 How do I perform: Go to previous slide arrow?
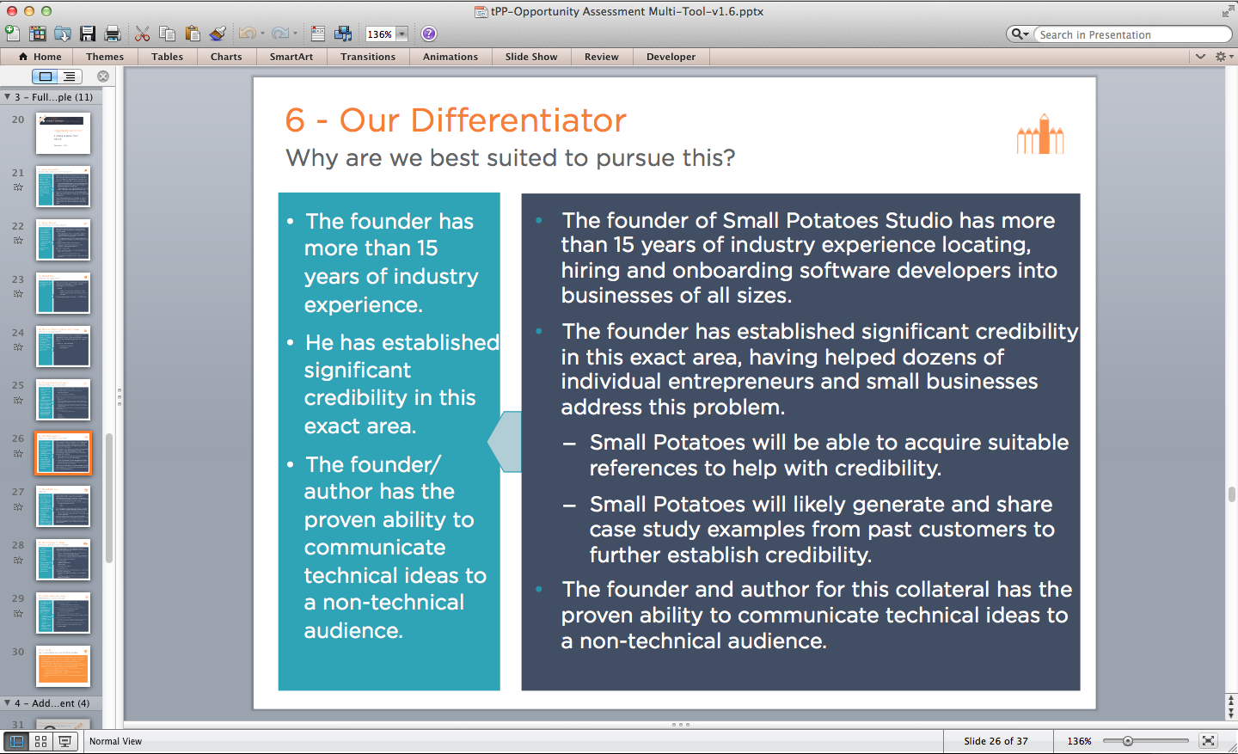(x=1231, y=702)
